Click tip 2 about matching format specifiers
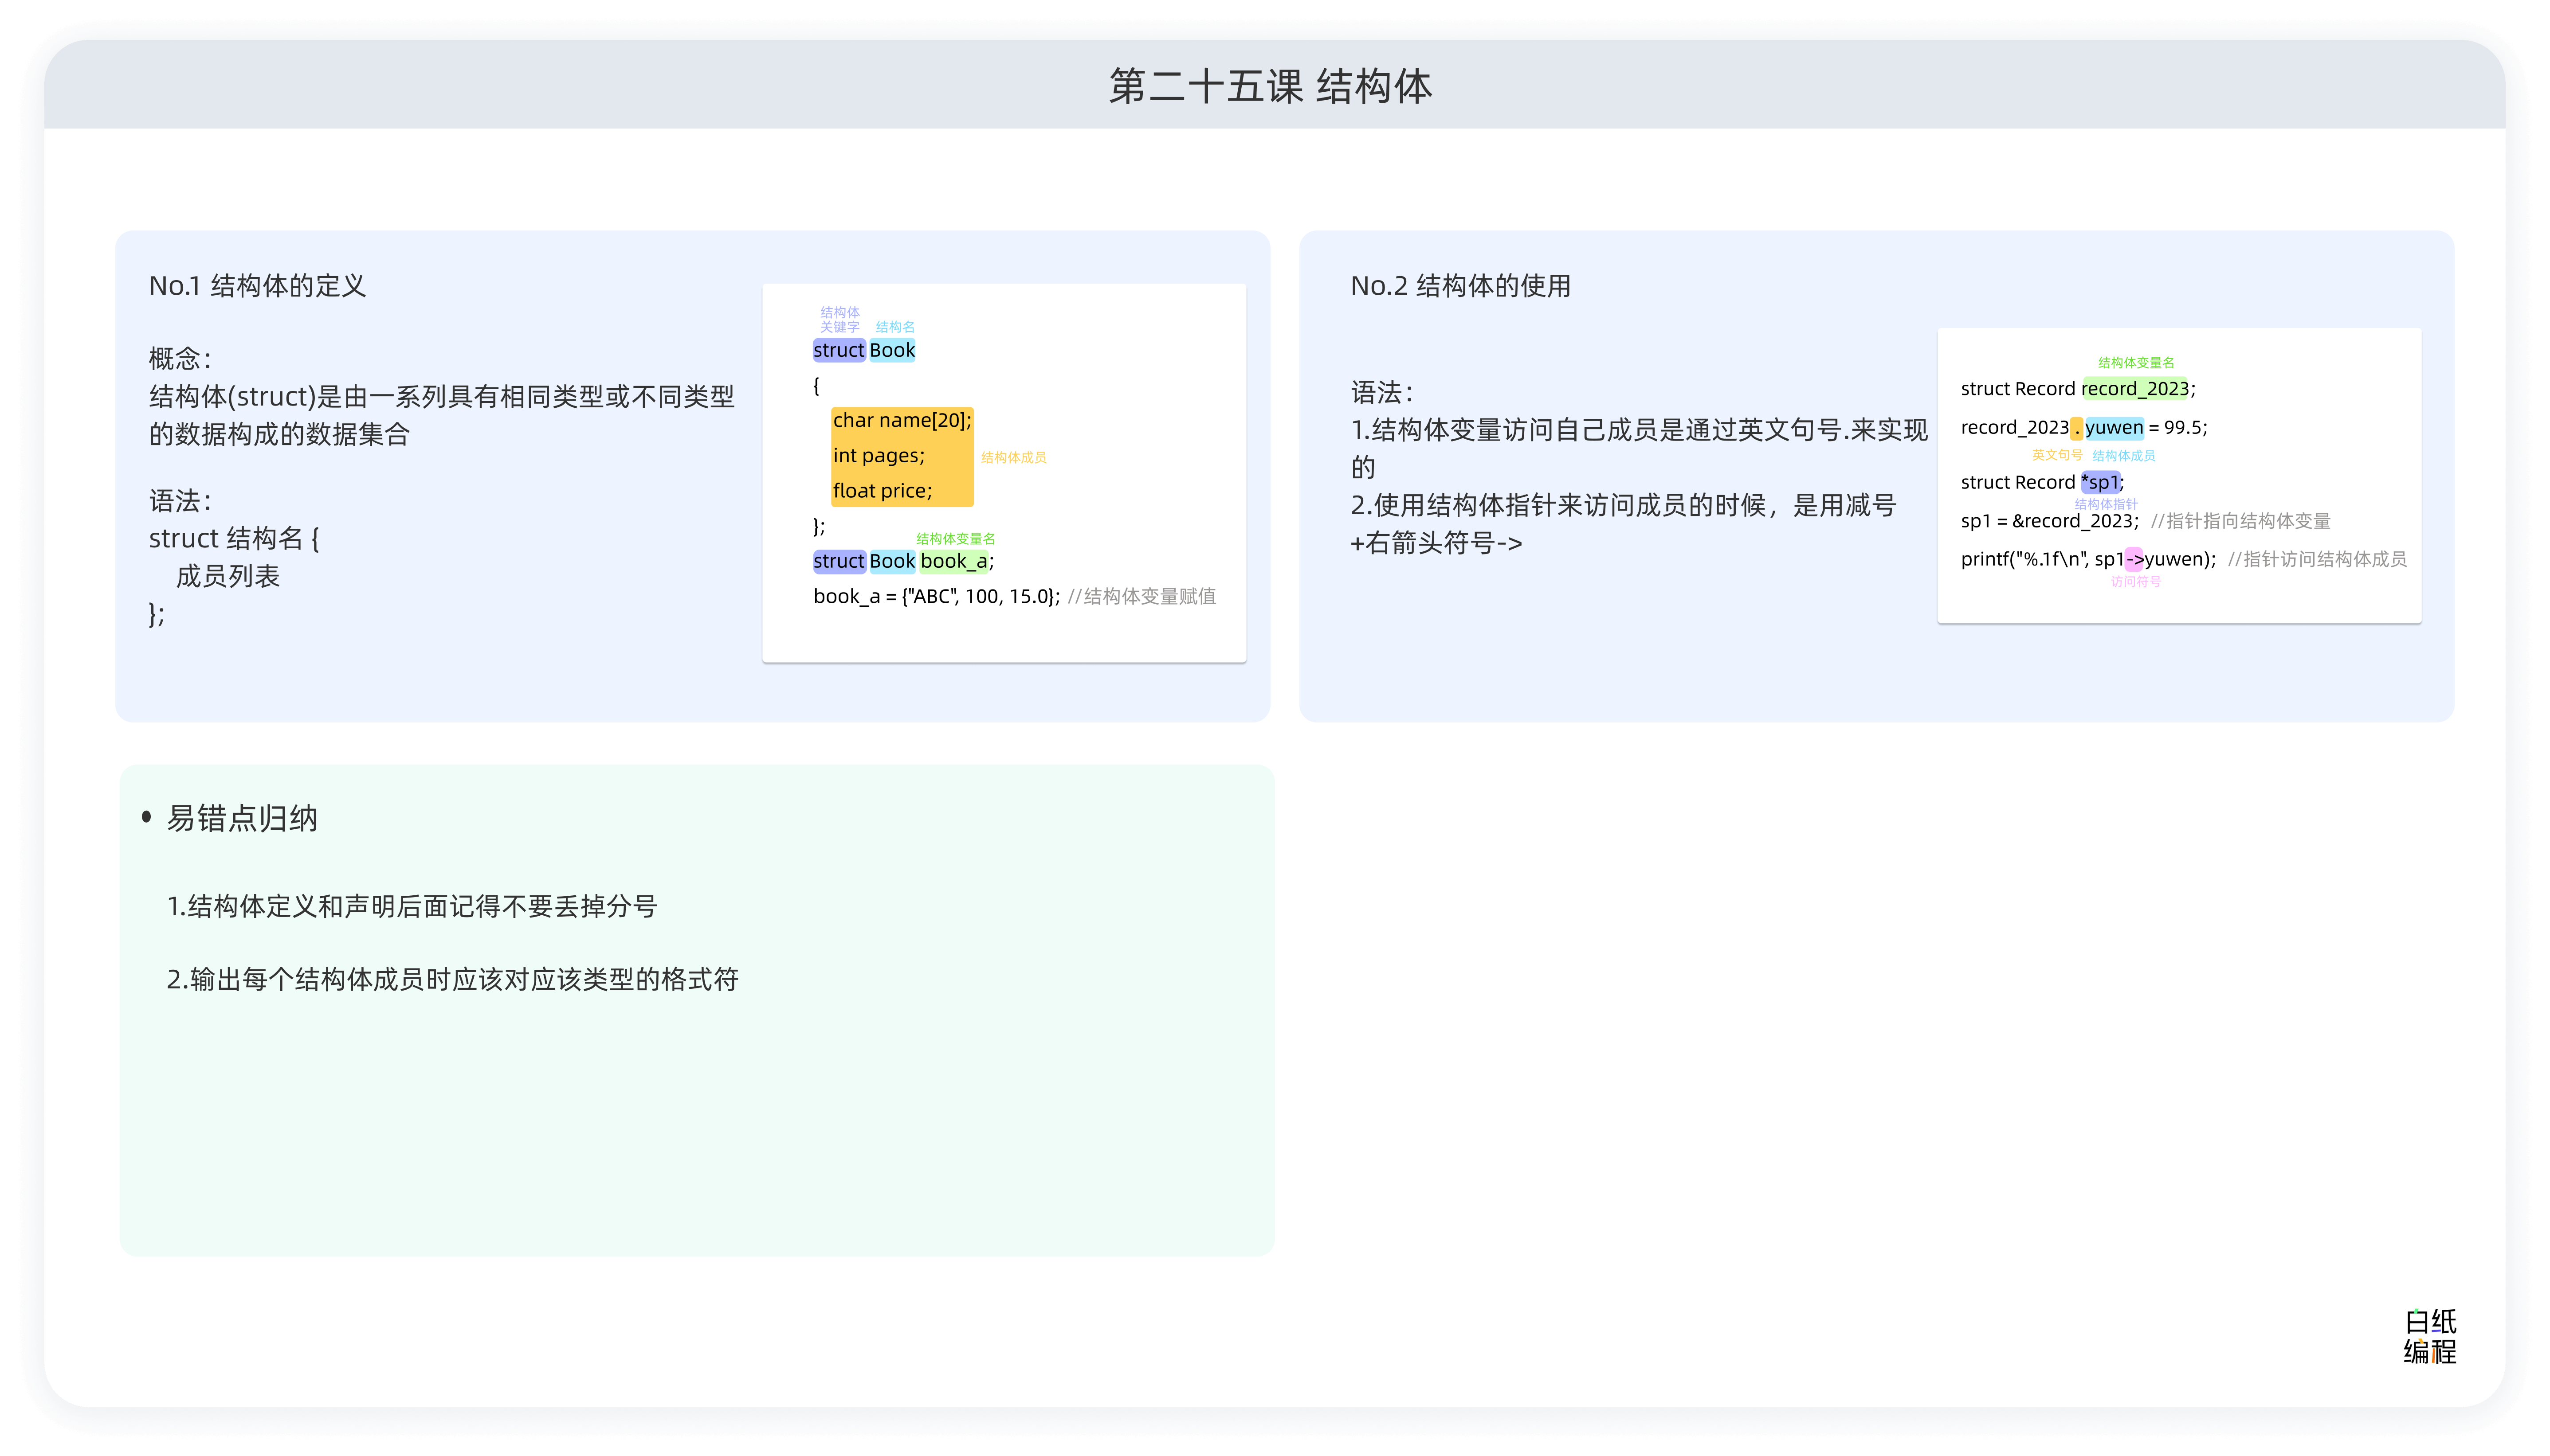This screenshot has height=1456, width=2550. click(452, 979)
